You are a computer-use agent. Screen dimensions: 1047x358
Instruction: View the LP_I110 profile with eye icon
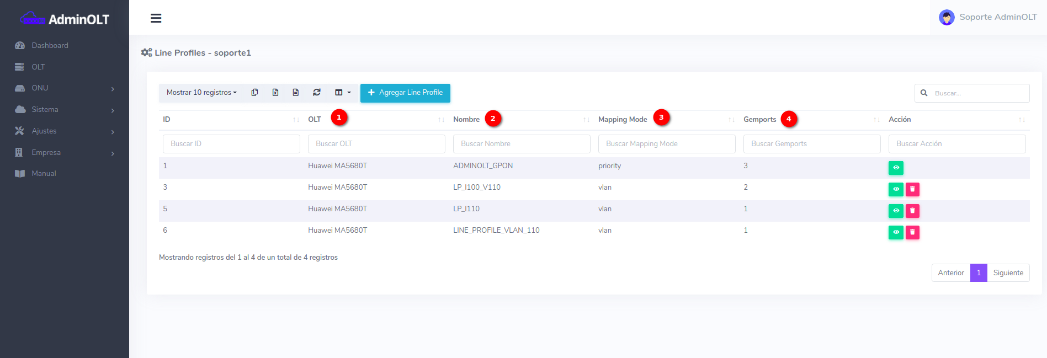point(896,211)
